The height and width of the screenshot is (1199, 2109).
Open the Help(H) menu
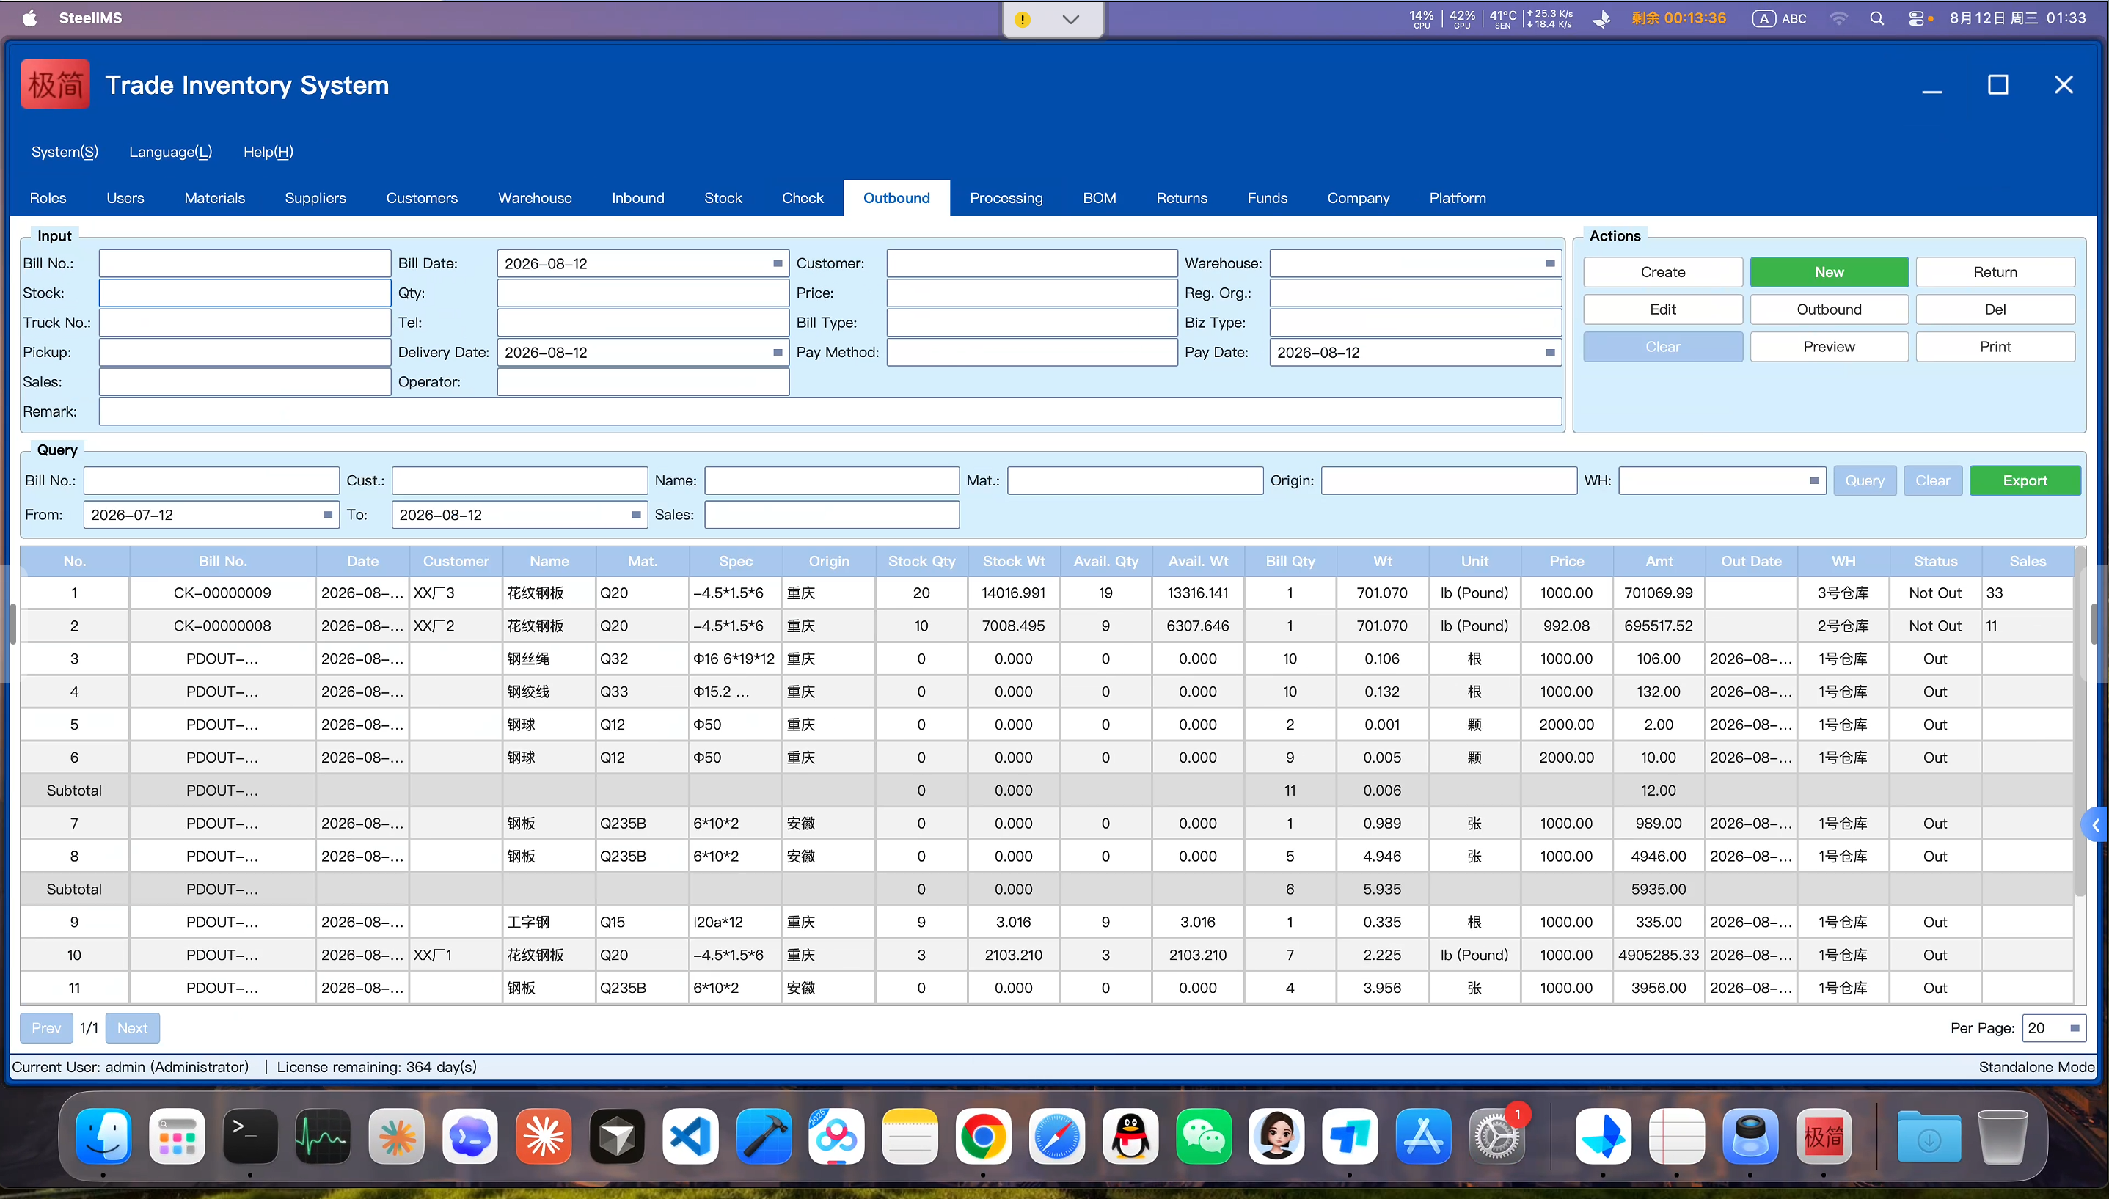tap(268, 152)
